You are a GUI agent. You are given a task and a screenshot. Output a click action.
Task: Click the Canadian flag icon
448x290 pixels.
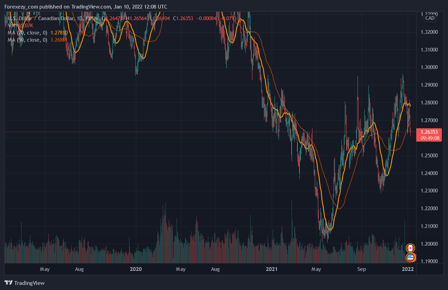[x=410, y=248]
